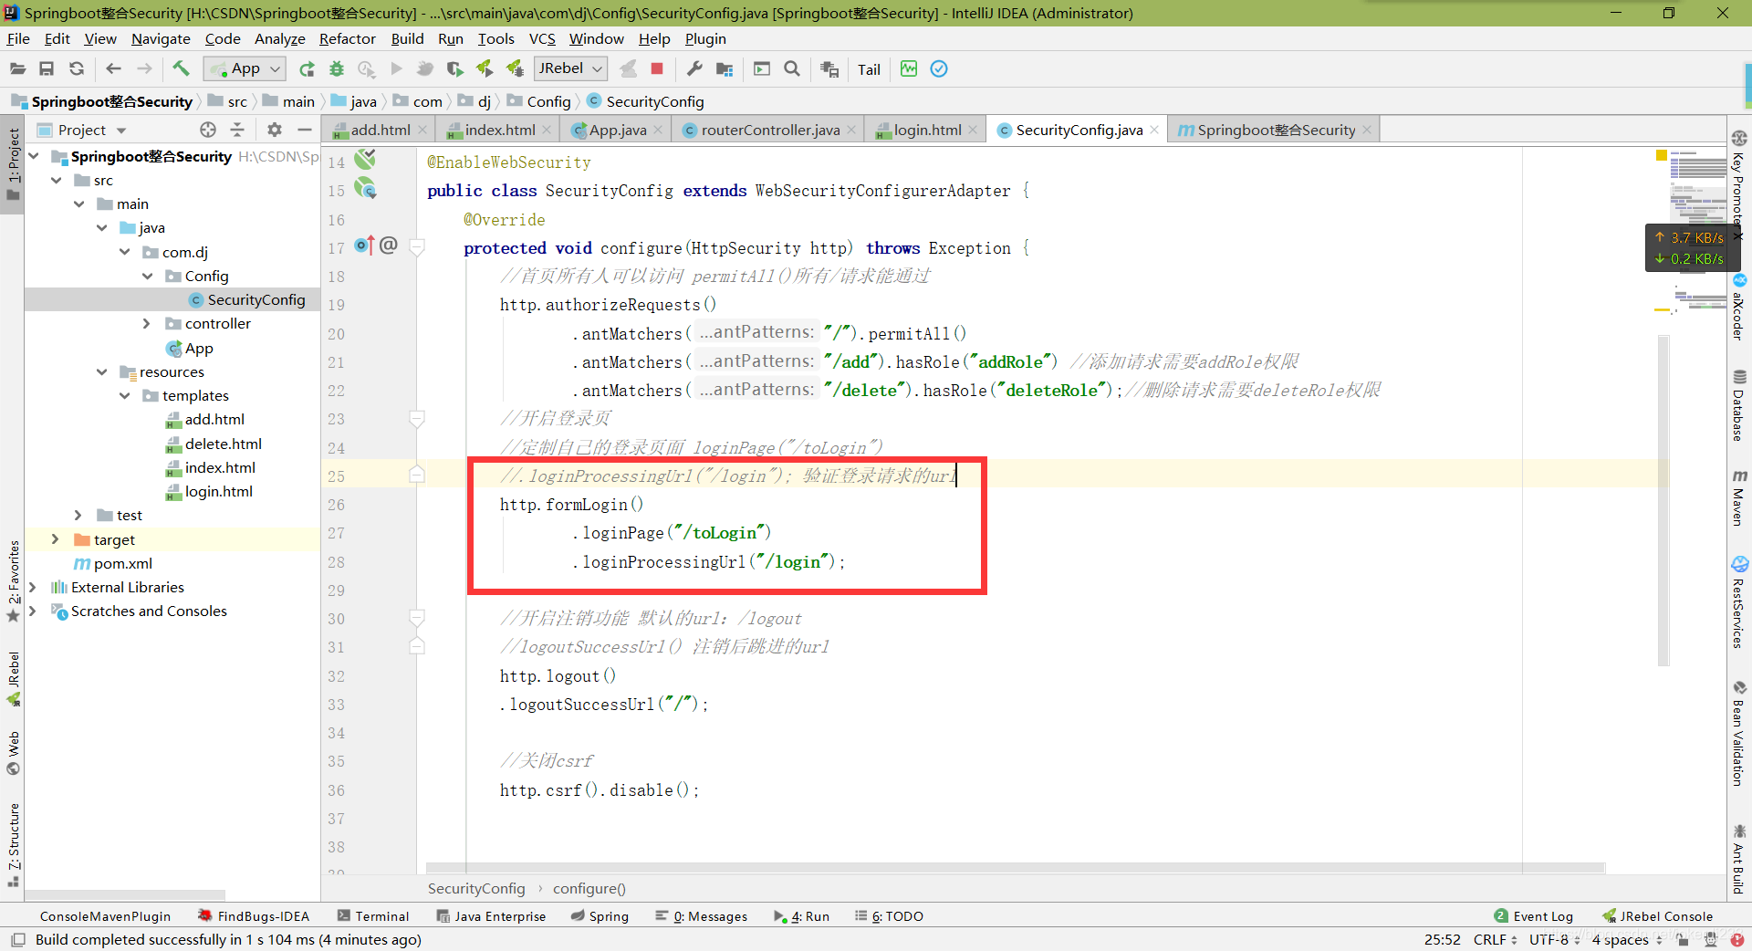Open the JRebel Console tool window
Viewport: 1752px width, 951px height.
coord(1658,916)
